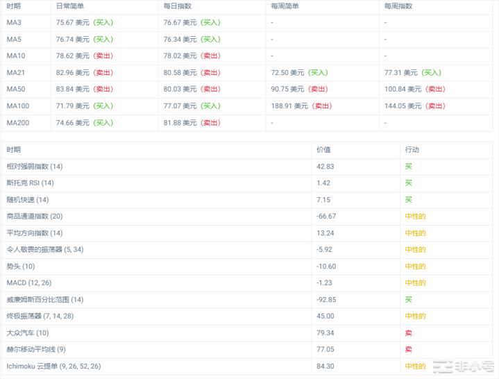Select the 斯托克 RSI (14) row

pyautogui.click(x=247, y=183)
